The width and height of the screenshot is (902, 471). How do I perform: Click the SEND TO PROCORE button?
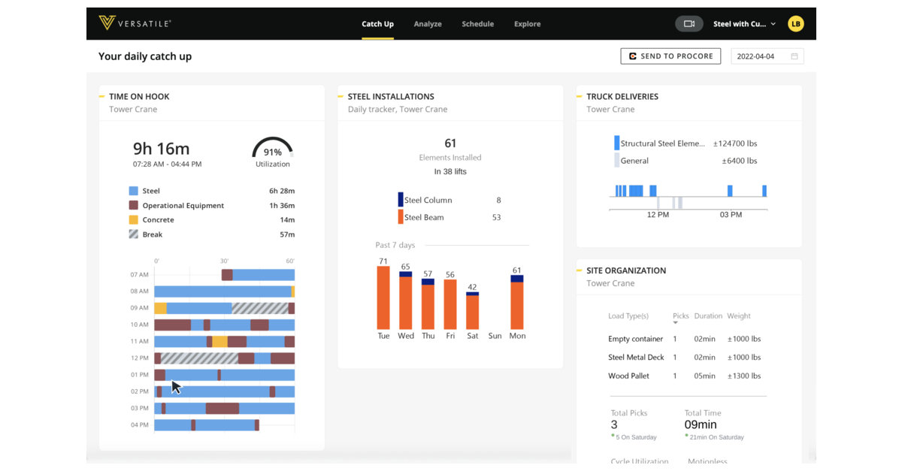tap(670, 56)
